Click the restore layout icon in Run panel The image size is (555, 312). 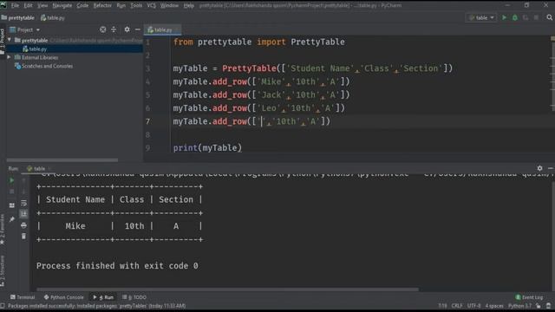click(11, 205)
